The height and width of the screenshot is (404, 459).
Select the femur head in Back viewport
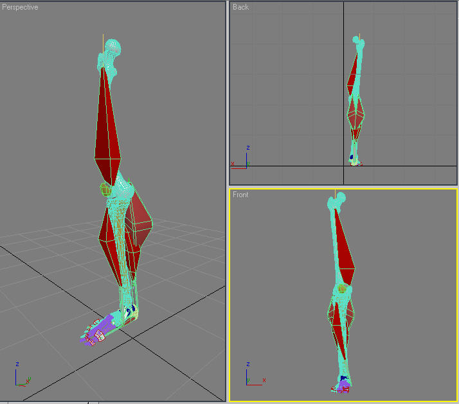click(358, 43)
